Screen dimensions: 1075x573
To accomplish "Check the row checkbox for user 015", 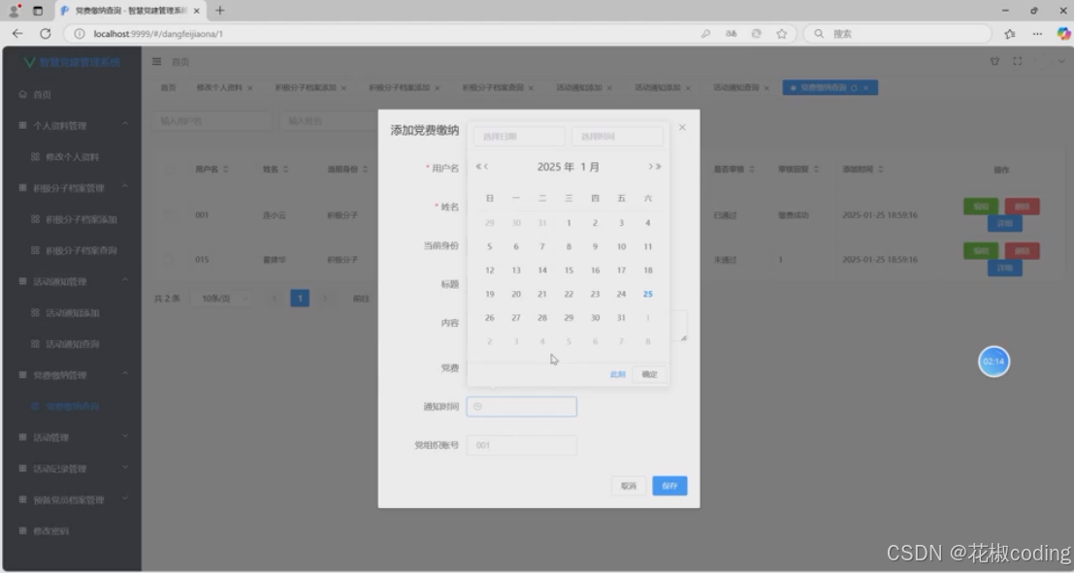I will click(168, 259).
